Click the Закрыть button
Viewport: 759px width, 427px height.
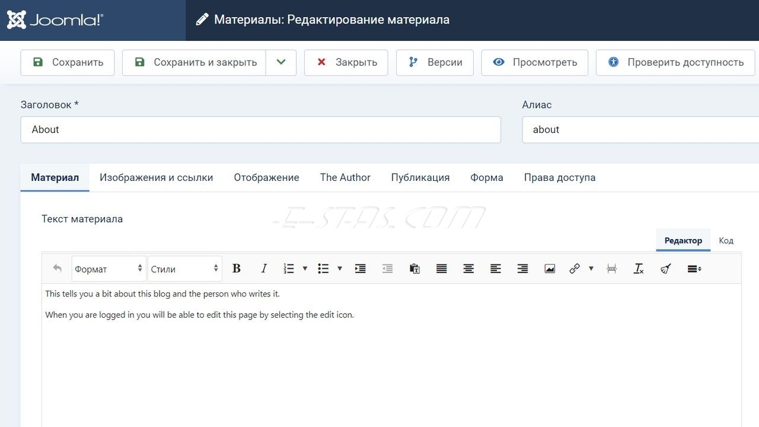point(346,62)
